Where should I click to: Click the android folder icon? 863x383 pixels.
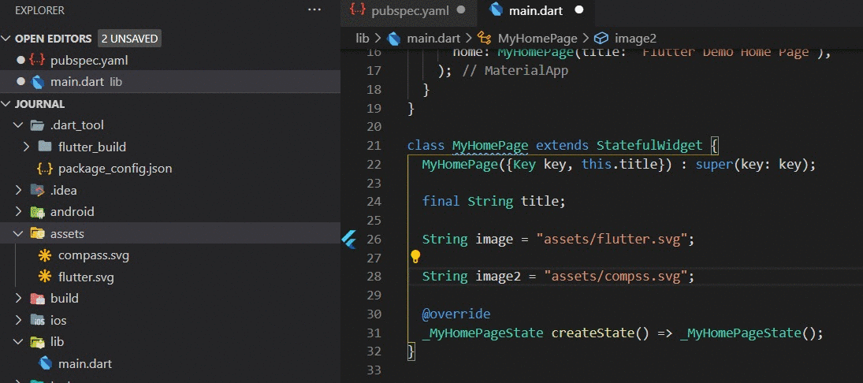click(37, 212)
